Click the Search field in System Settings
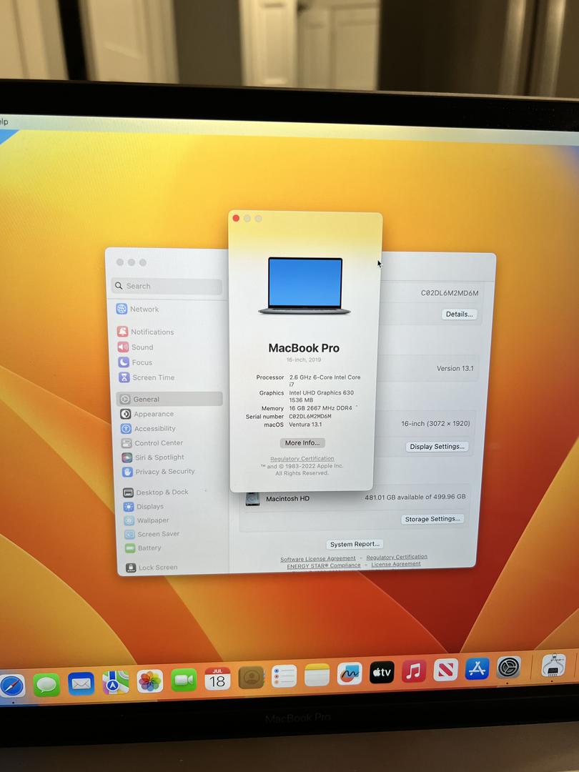Image resolution: width=579 pixels, height=772 pixels. coord(167,286)
